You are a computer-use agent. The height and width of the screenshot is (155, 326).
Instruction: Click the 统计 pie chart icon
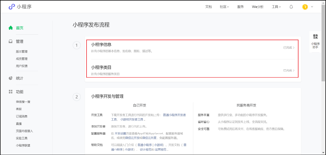(10, 78)
